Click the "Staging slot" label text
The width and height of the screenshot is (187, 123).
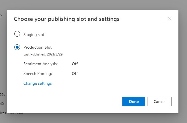click(34, 35)
